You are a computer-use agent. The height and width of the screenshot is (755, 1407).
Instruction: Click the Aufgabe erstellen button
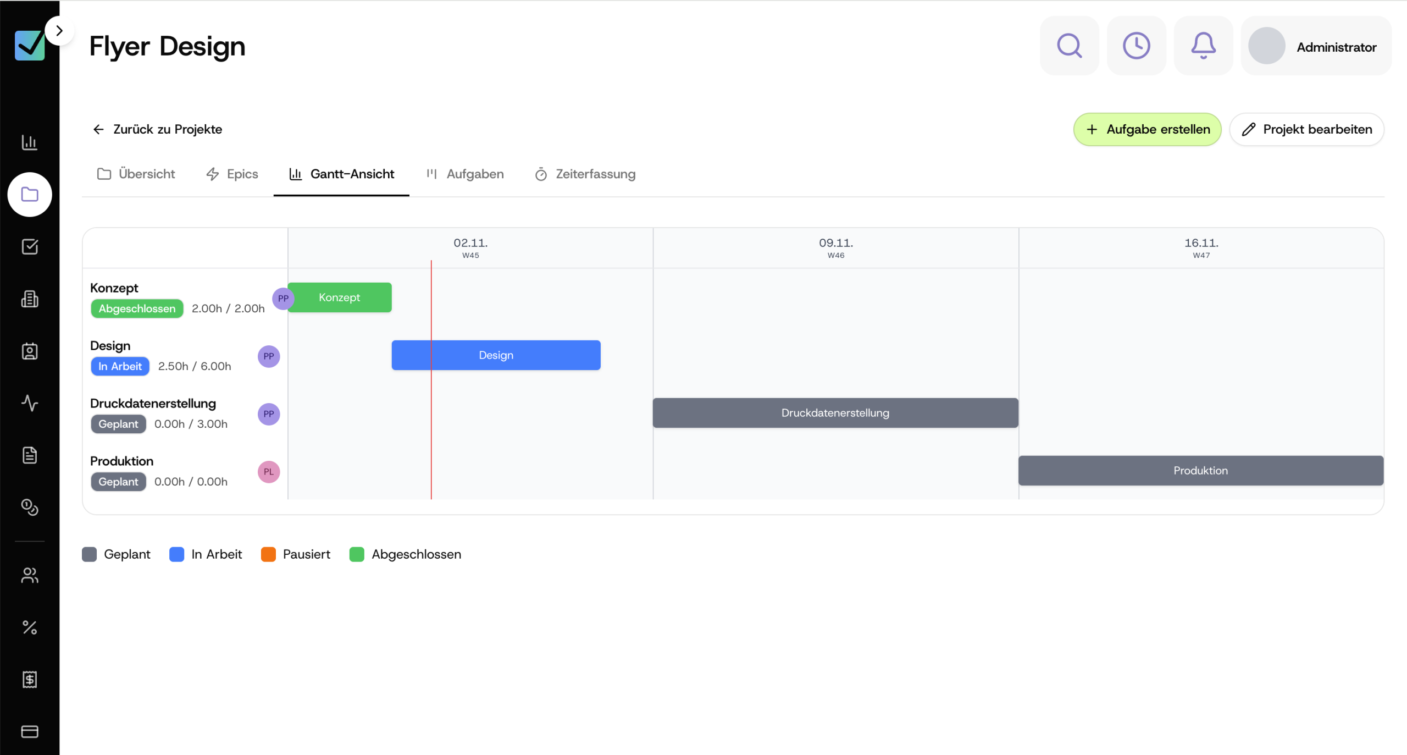pyautogui.click(x=1147, y=130)
